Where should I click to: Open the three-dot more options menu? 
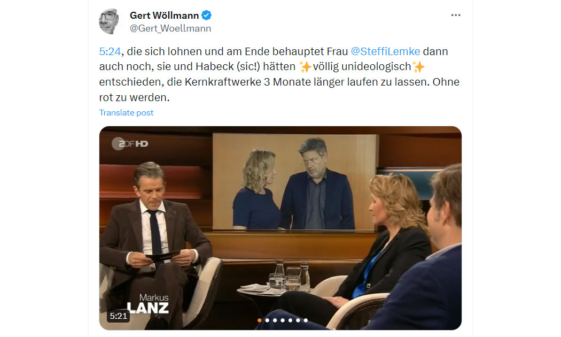click(x=455, y=15)
